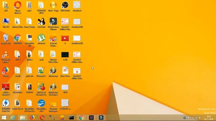Select the gold disc icon on desktop

(x=53, y=5)
